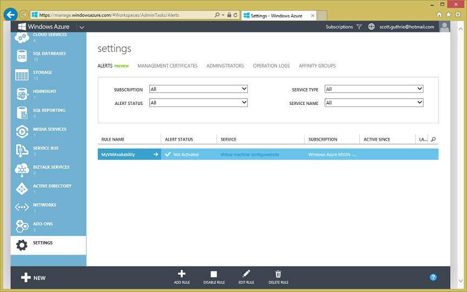Viewport: 467px width, 292px height.
Task: Click the SQL DATABASES label text
Action: 49,54
